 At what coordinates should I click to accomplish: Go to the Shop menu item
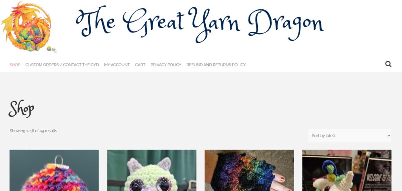(x=15, y=65)
